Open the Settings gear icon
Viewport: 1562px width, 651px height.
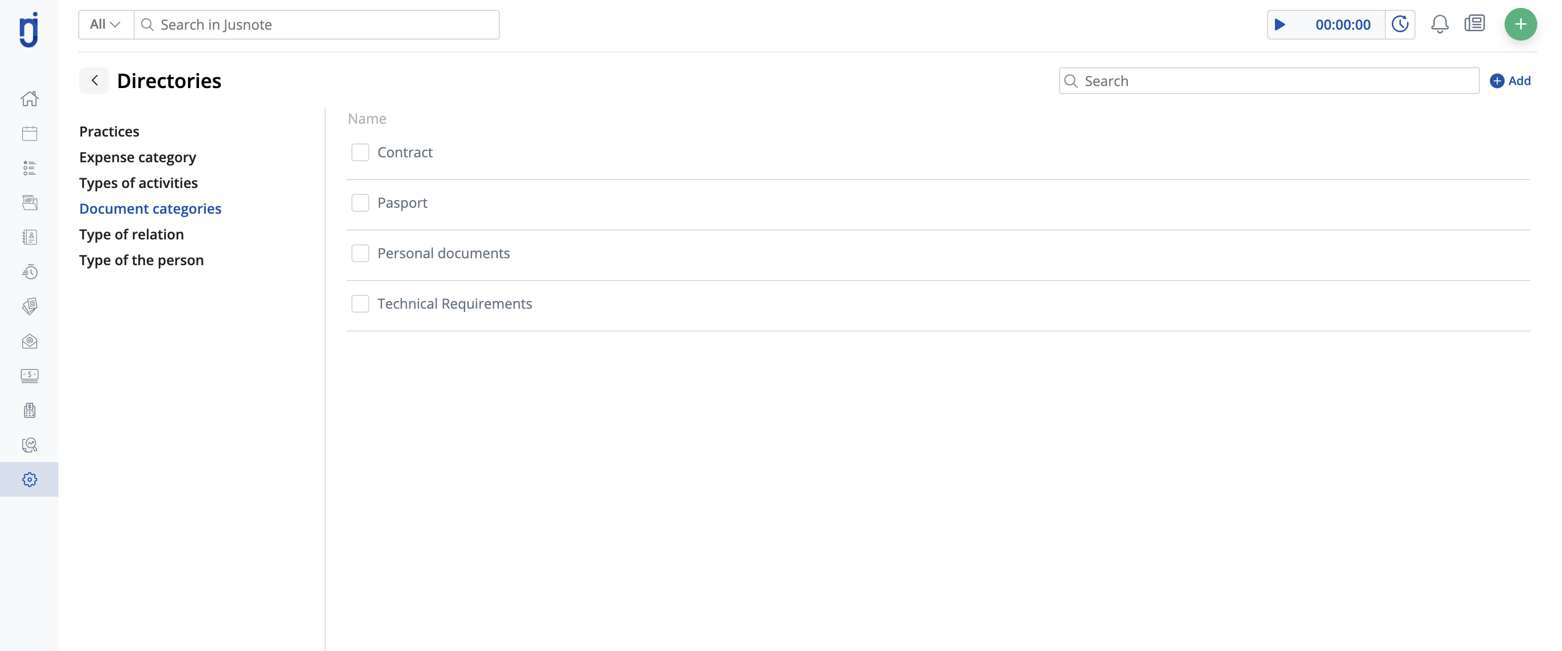29,479
